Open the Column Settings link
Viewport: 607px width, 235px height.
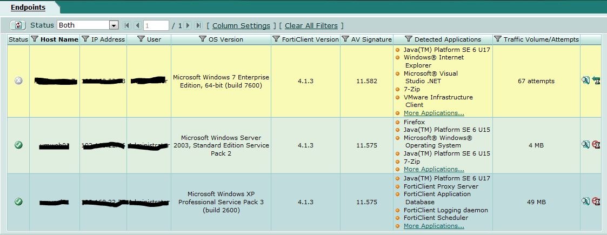241,25
